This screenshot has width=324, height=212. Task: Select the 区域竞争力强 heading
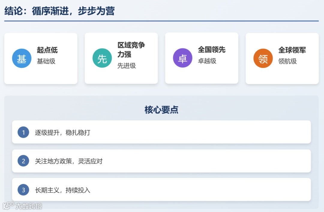pos(131,50)
